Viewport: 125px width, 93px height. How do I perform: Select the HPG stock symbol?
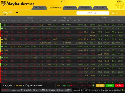tap(5, 61)
